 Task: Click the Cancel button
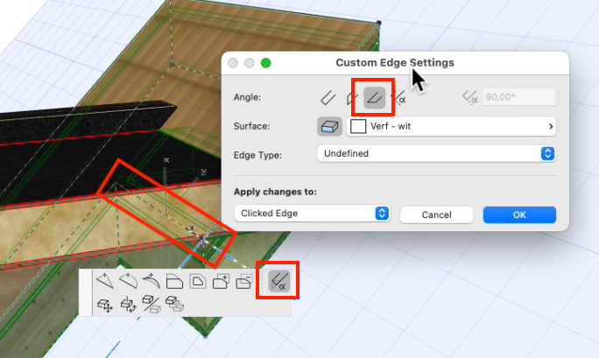pyautogui.click(x=437, y=214)
